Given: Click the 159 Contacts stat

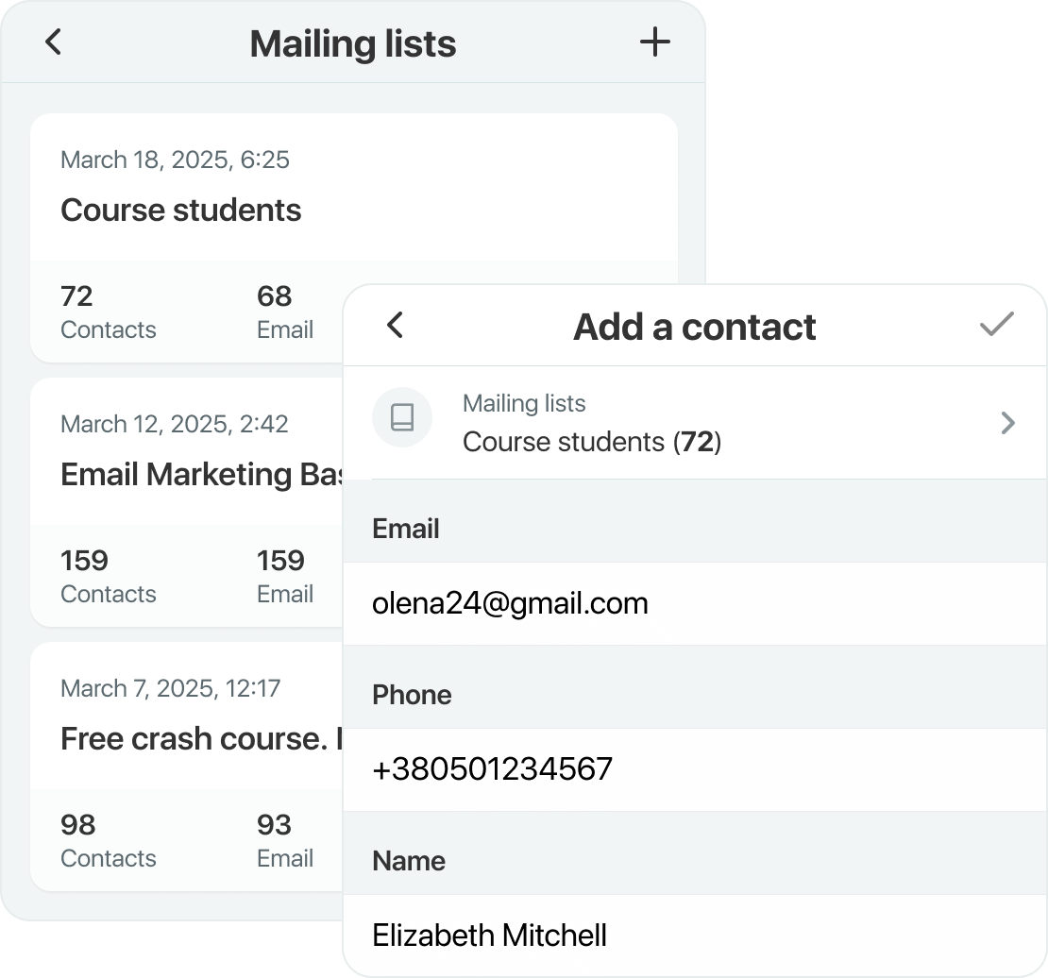Looking at the screenshot, I should pos(108,577).
